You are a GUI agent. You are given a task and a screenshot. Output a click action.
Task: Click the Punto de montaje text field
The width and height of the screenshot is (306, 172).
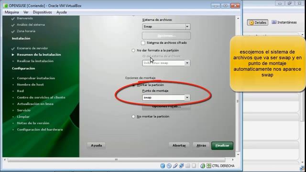tap(164, 97)
